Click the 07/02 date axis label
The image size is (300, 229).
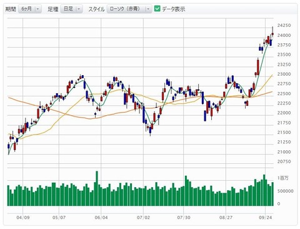point(143,218)
